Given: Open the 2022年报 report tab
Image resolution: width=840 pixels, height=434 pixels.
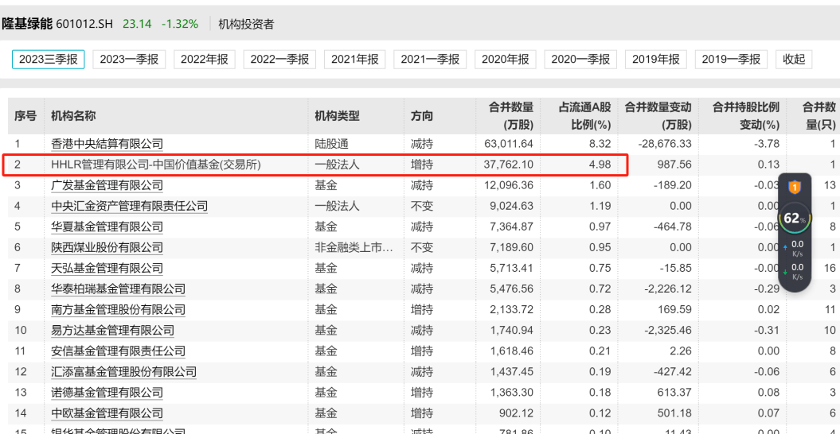Looking at the screenshot, I should coord(204,59).
